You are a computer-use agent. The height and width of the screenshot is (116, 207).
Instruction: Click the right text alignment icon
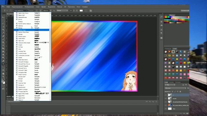click(77, 11)
